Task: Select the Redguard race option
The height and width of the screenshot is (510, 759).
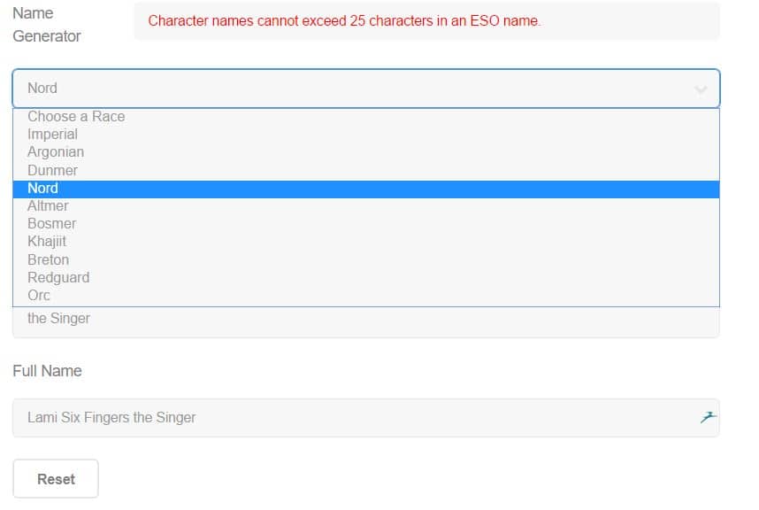Action: coord(366,277)
